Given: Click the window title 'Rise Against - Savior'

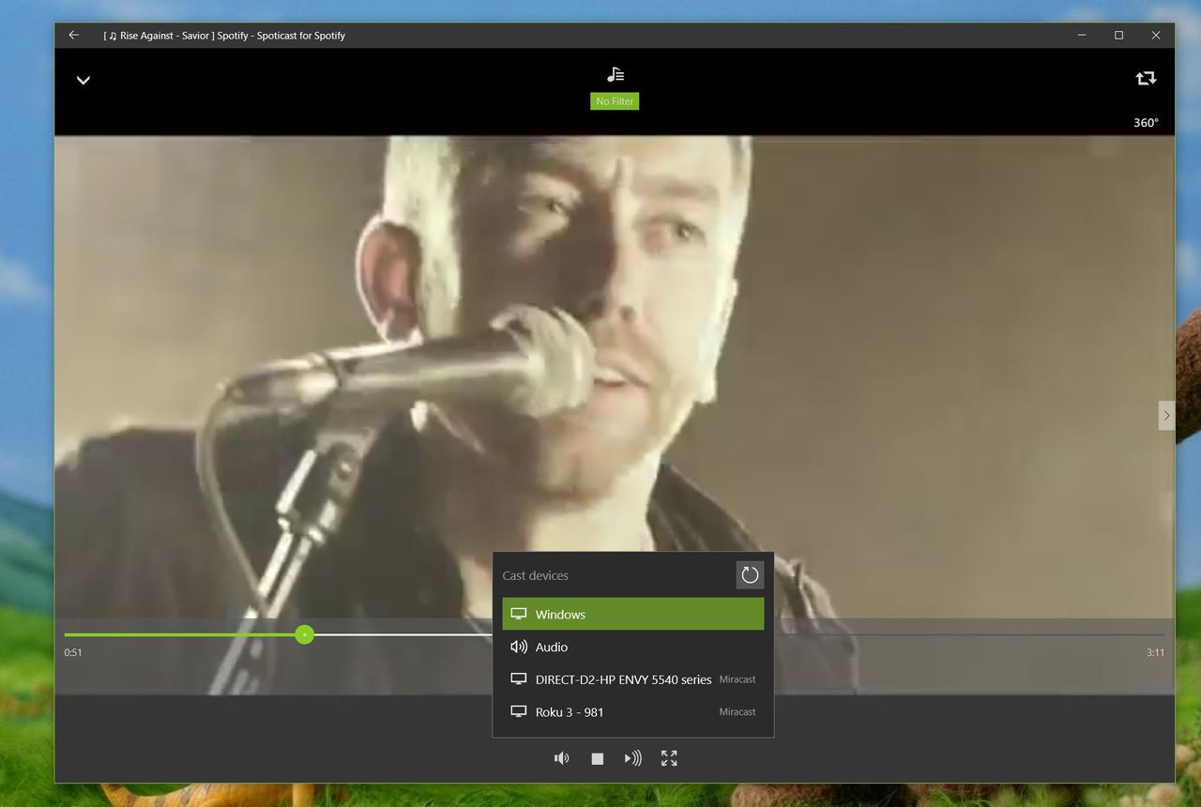Looking at the screenshot, I should click(165, 36).
